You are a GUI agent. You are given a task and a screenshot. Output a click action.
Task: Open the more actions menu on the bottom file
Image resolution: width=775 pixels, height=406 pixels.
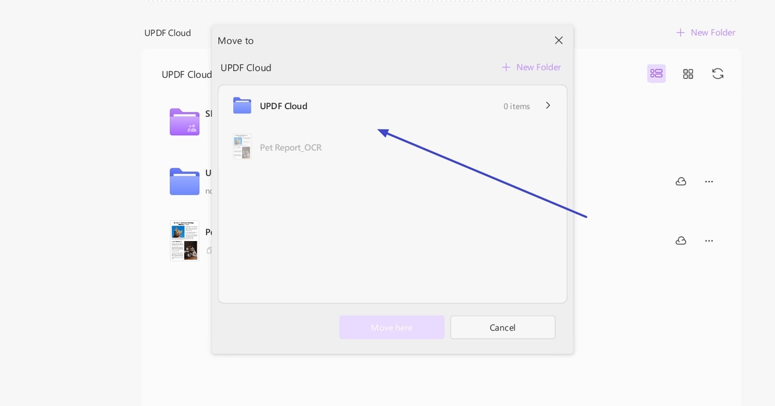[709, 241]
